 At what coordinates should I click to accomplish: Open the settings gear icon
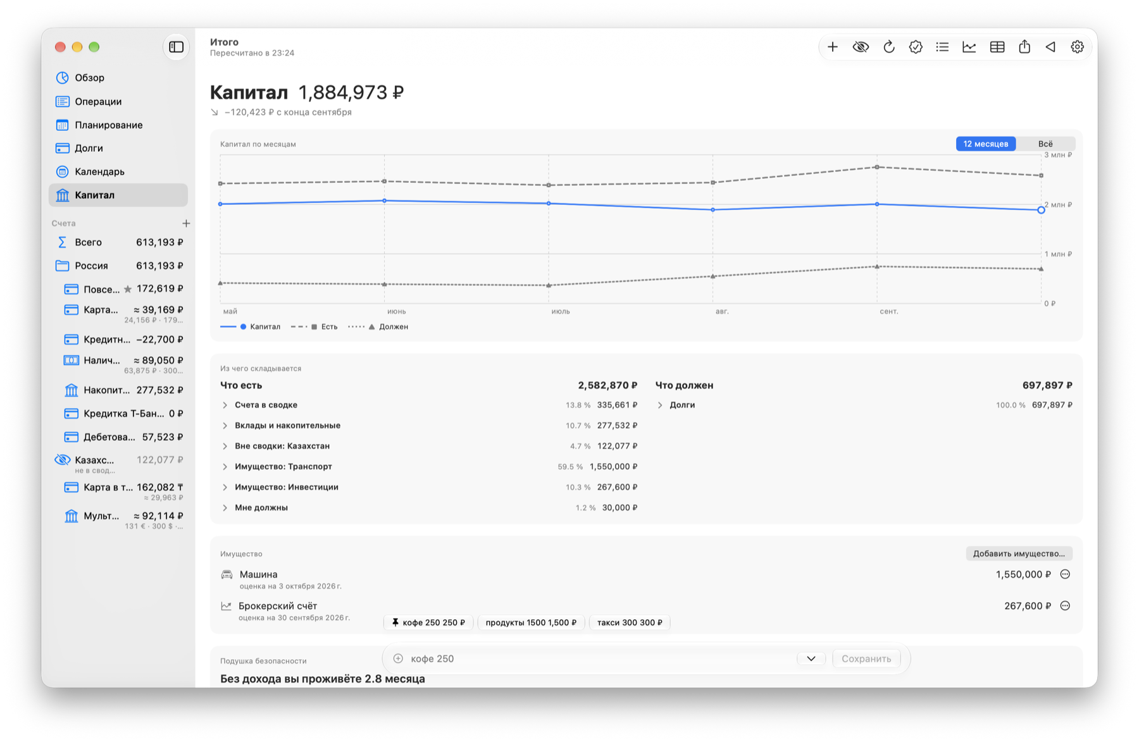pyautogui.click(x=1077, y=47)
